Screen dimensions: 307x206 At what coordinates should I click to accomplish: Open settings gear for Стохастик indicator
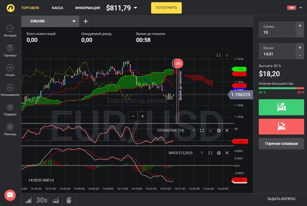click(x=219, y=130)
